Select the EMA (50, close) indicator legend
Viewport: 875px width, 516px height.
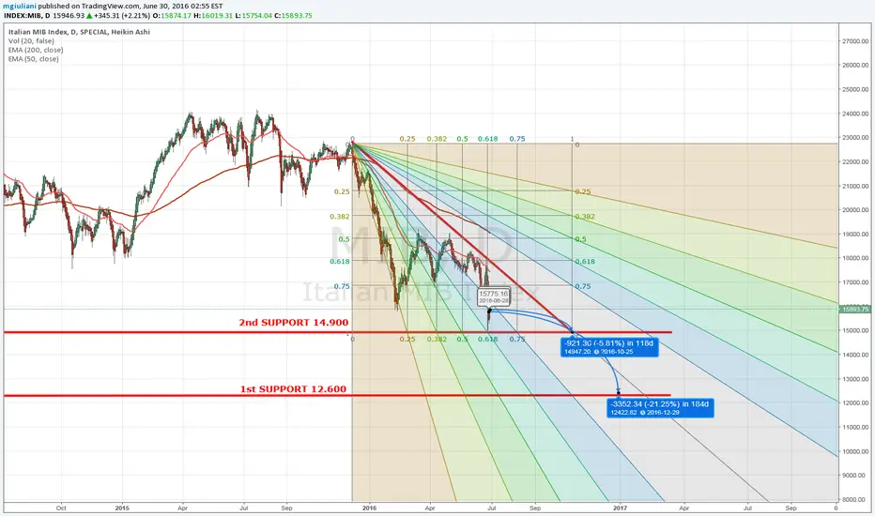tap(34, 58)
